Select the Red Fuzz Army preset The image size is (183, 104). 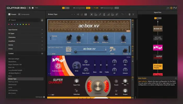26,82
